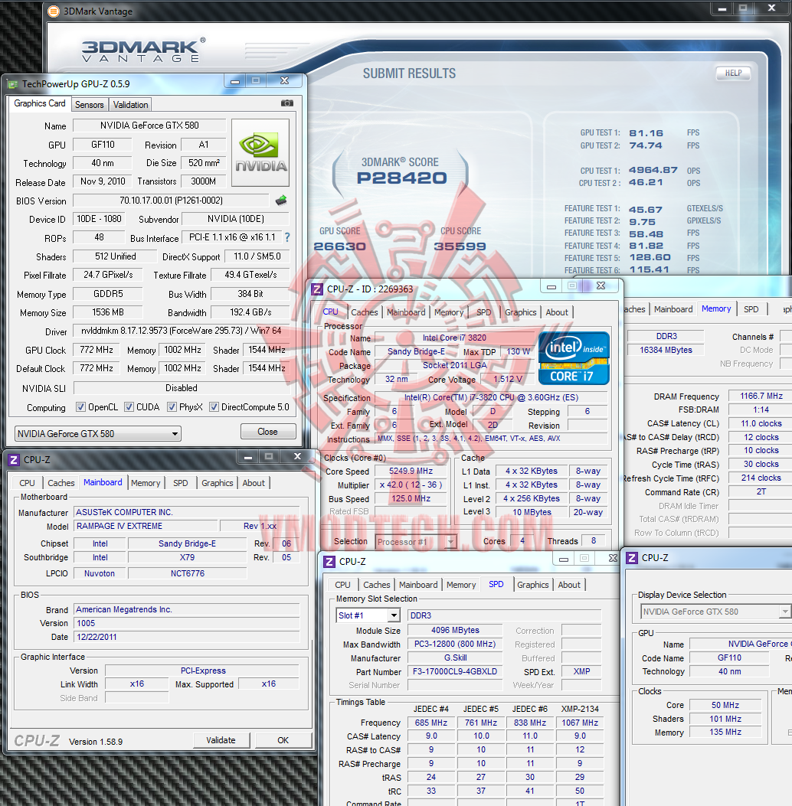Image resolution: width=792 pixels, height=806 pixels.
Task: Click the Z icon of the CPU-Z Graphics window
Action: coord(632,558)
